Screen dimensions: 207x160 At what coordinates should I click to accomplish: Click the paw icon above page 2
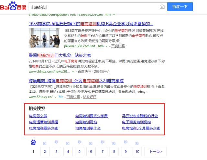(x=45, y=143)
